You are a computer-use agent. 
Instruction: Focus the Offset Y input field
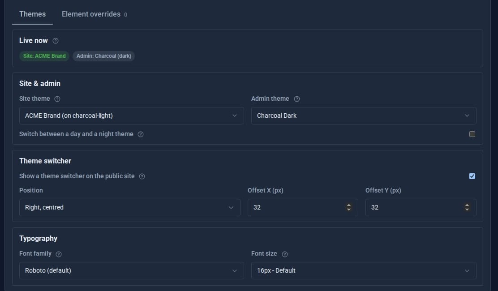421,208
